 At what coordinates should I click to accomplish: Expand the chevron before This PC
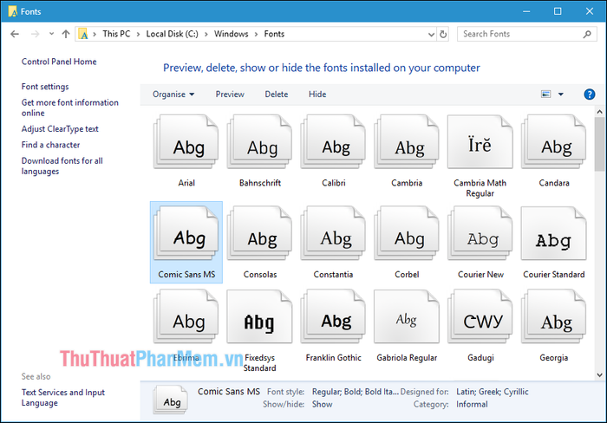pos(95,34)
